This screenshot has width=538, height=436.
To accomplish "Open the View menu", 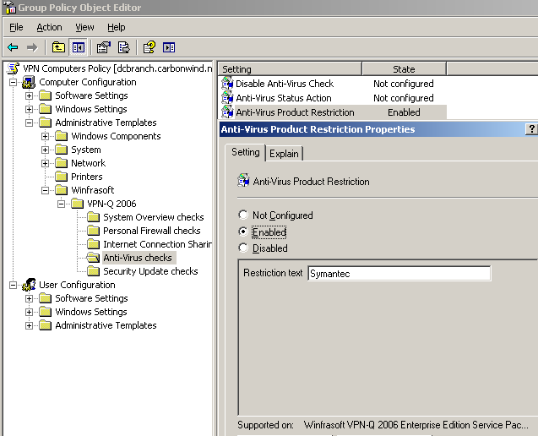I will [84, 27].
